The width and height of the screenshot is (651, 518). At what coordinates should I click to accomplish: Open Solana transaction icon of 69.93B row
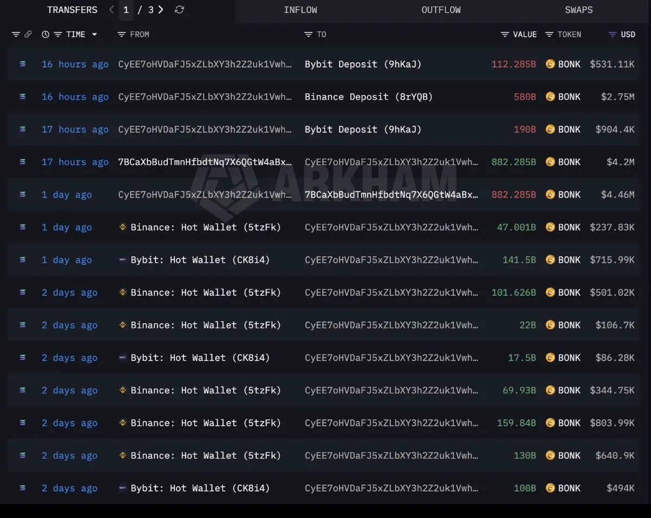[x=22, y=390]
